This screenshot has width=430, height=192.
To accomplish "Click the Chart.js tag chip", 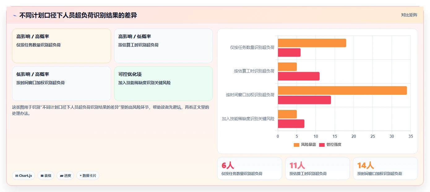I will click(24, 176).
